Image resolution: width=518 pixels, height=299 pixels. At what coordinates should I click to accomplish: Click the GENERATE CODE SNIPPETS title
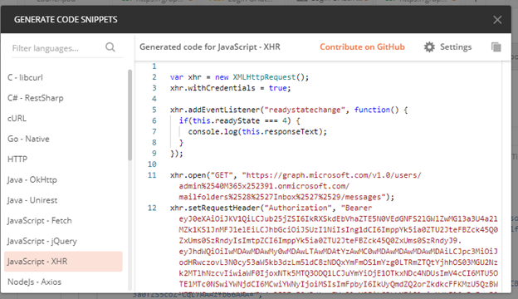pyautogui.click(x=66, y=20)
